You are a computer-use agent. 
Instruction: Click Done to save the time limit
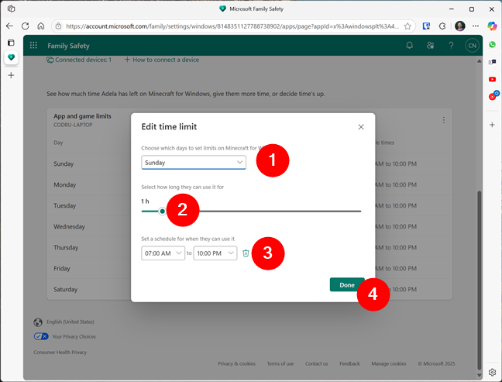click(347, 284)
